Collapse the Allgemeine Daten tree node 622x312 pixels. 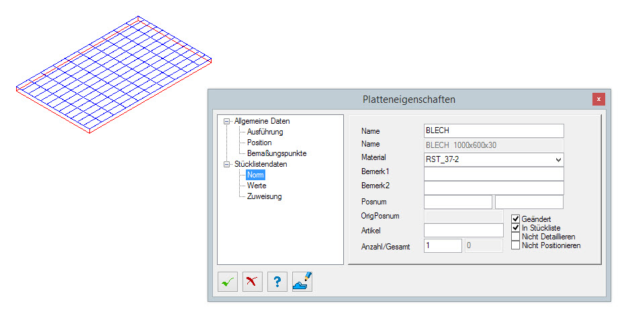point(226,122)
